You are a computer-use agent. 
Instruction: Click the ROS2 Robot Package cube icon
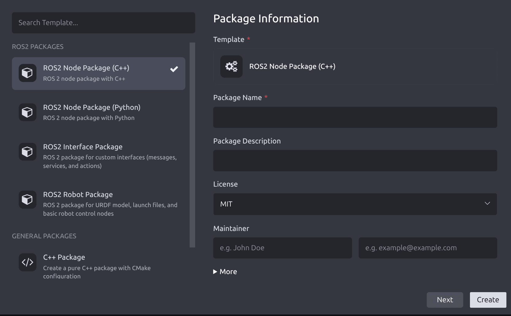click(27, 199)
